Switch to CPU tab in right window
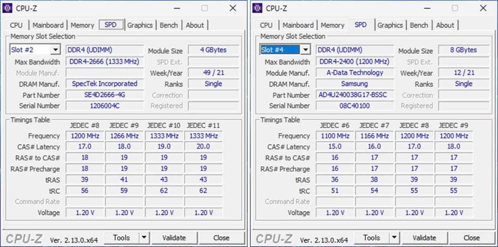Screen dimensions: 498x247 (x=266, y=25)
